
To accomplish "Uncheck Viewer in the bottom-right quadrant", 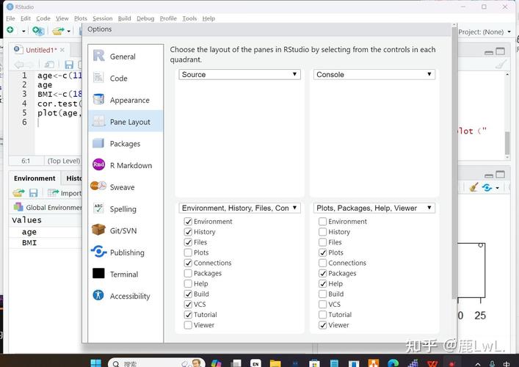I will [x=323, y=325].
